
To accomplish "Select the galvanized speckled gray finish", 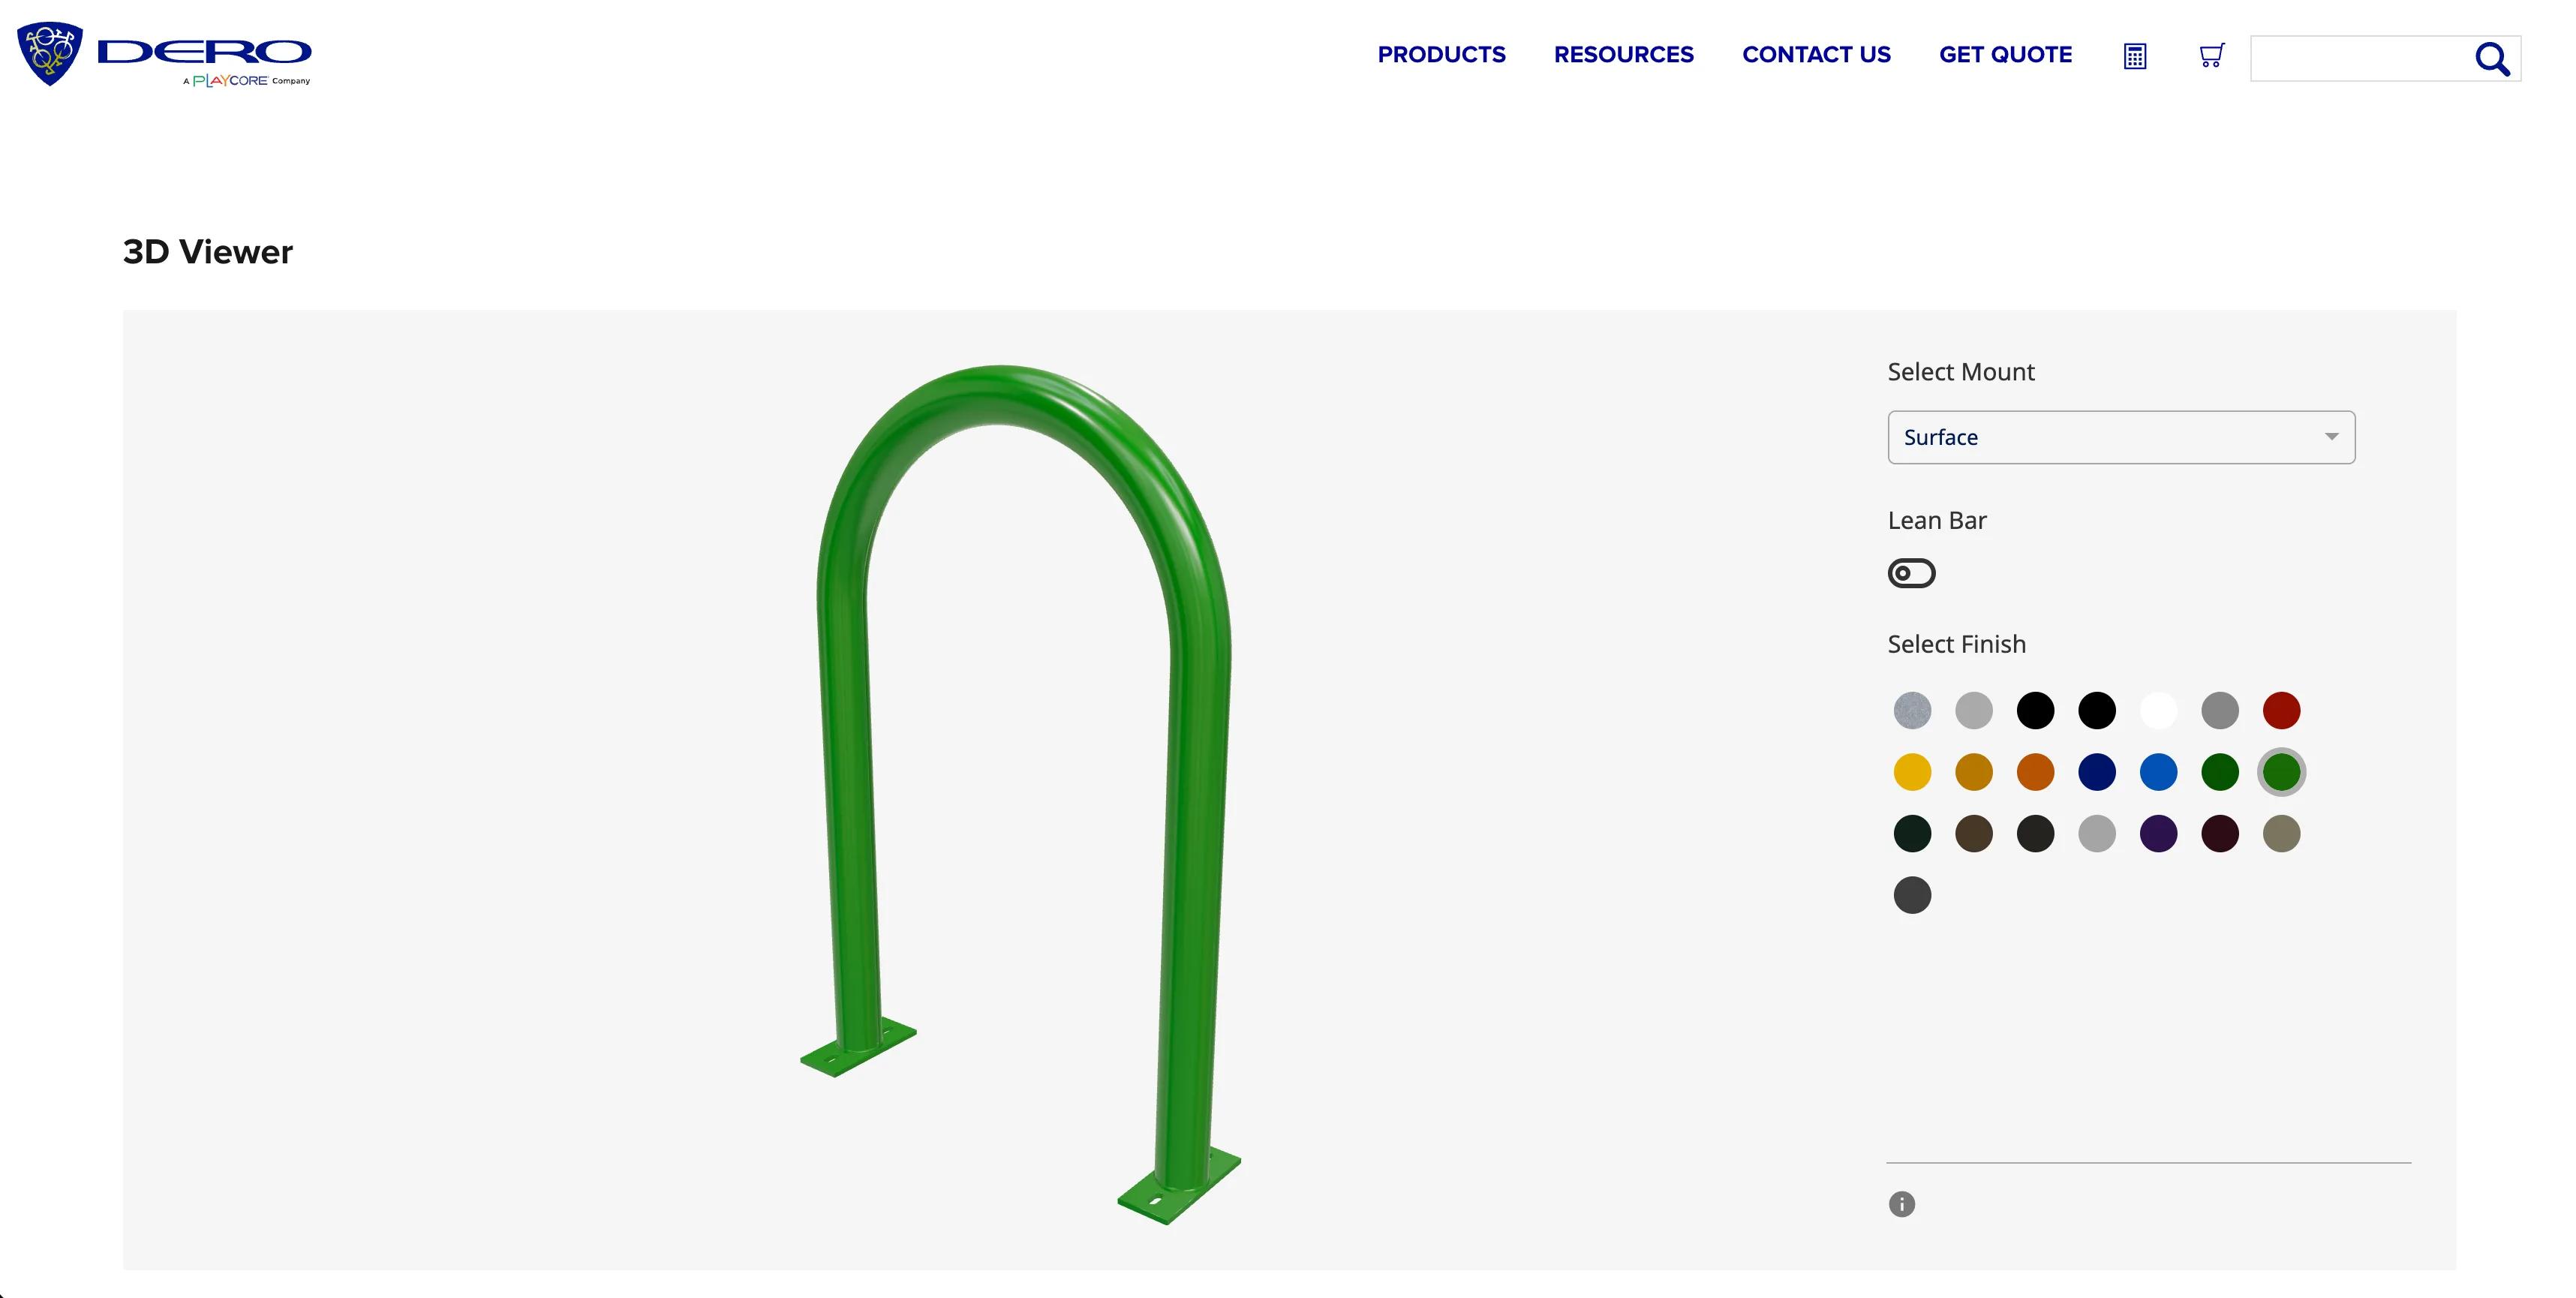I will point(1912,711).
